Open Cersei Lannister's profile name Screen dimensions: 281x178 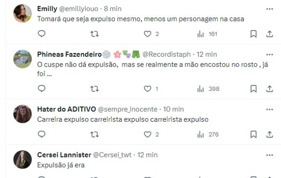(x=64, y=155)
